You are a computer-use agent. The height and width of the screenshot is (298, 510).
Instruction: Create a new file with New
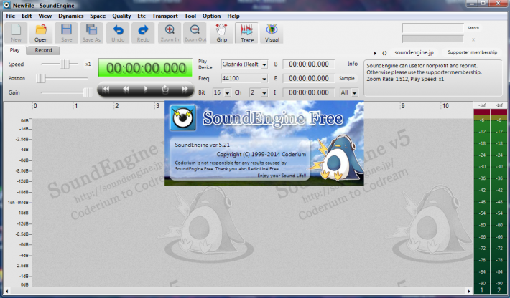[16, 33]
